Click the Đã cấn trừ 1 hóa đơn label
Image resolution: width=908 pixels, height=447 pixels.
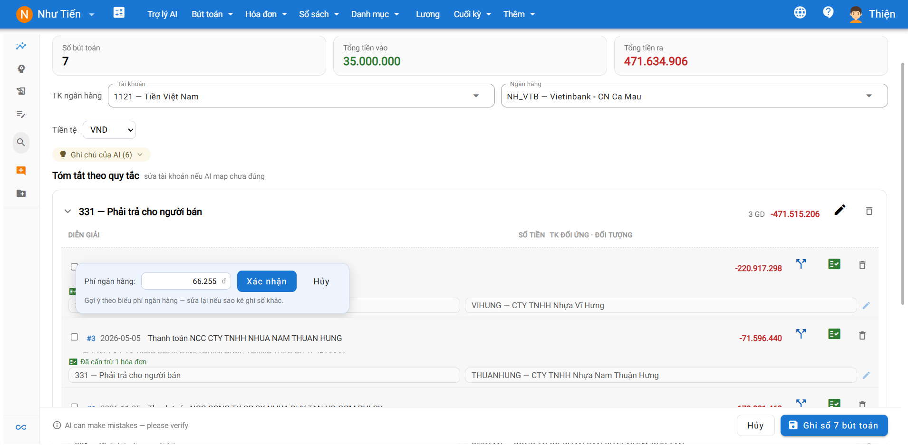(113, 361)
